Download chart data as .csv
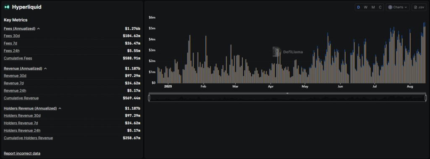Image resolution: width=430 pixels, height=159 pixels. point(419,7)
